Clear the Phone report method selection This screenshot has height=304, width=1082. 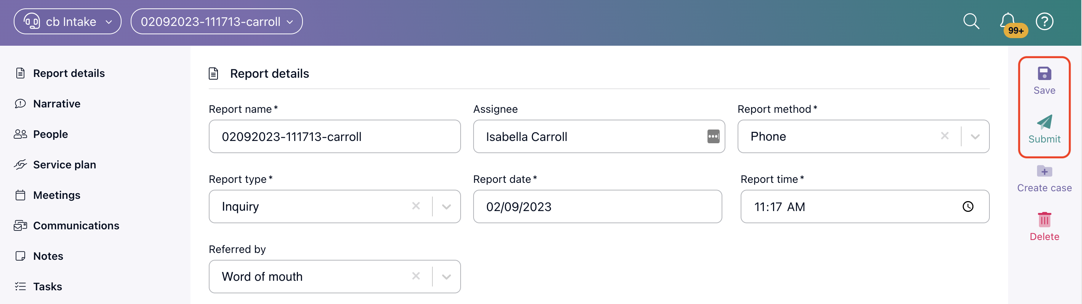(944, 136)
